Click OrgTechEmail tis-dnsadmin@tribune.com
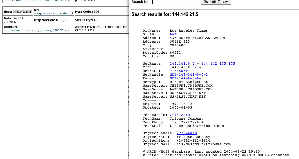Viewport: 299px width, 159px height. (x=204, y=144)
